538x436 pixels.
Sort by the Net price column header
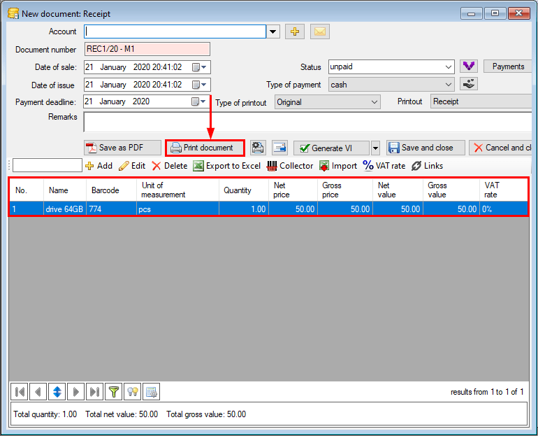(x=293, y=190)
